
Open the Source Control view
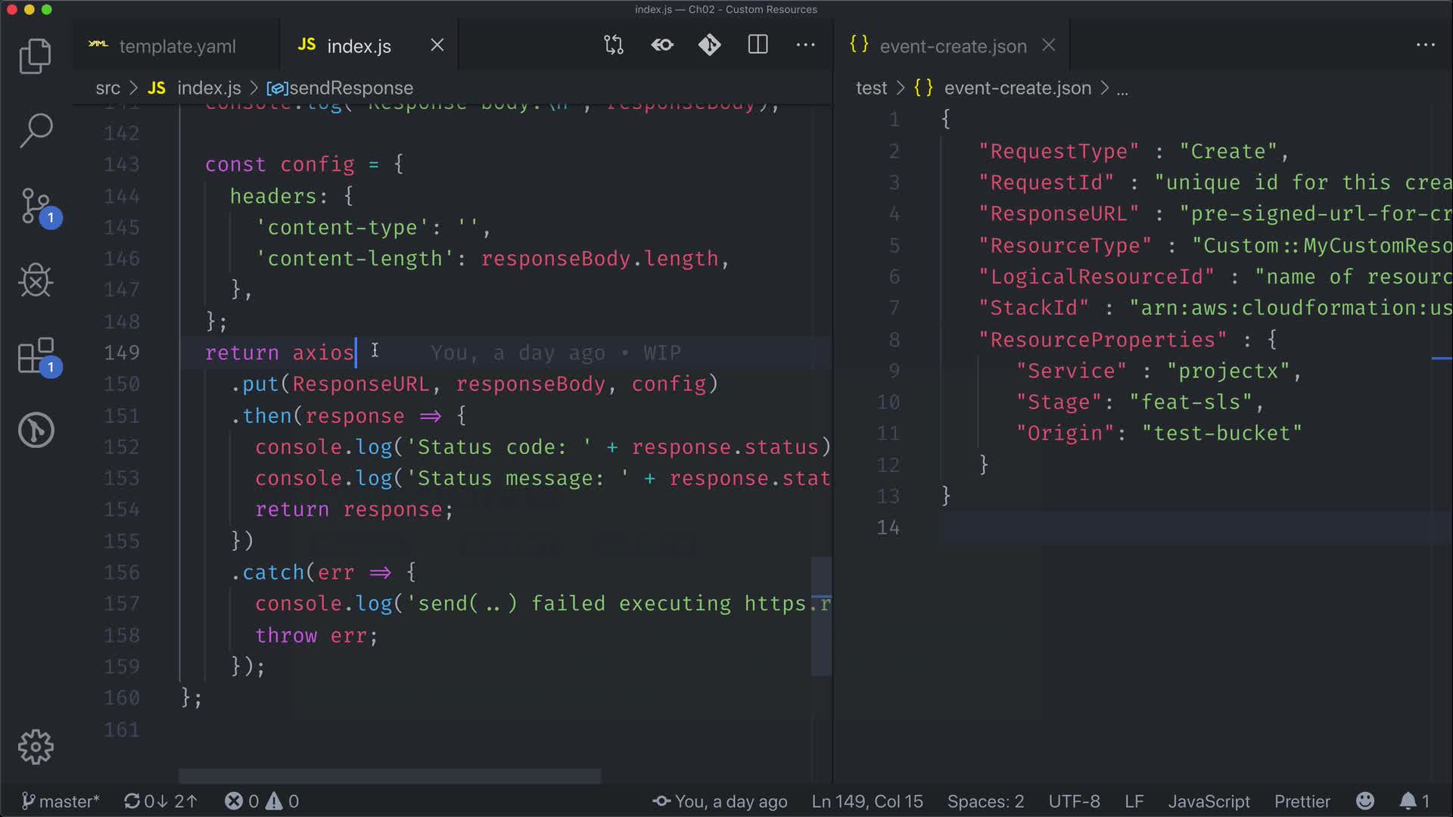pos(35,206)
